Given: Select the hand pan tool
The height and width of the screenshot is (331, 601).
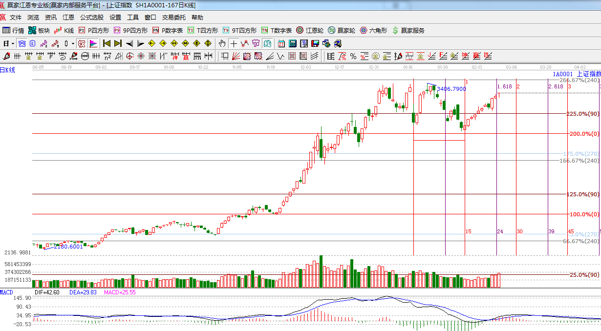Looking at the screenshot, I should (222, 43).
